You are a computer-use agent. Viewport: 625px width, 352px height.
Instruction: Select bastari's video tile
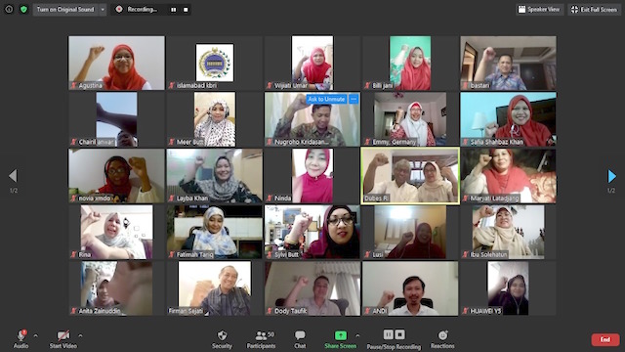coord(508,63)
